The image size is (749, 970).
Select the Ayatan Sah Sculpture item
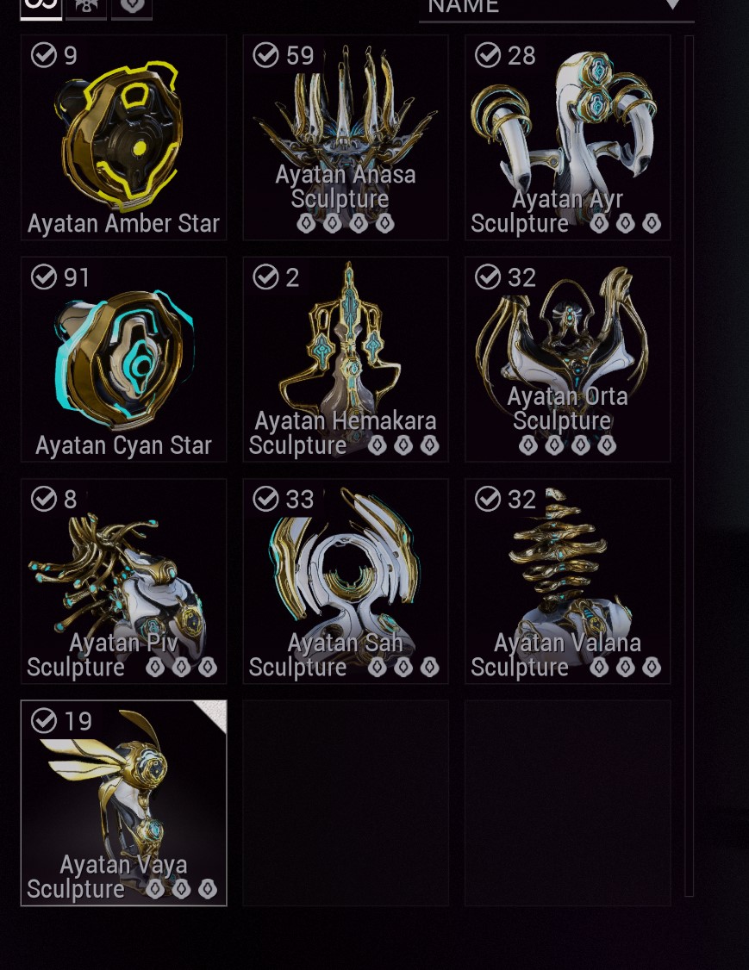[346, 581]
